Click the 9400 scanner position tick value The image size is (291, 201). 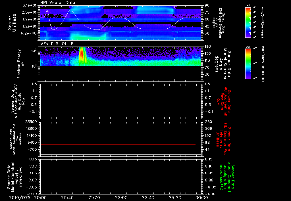32,143
